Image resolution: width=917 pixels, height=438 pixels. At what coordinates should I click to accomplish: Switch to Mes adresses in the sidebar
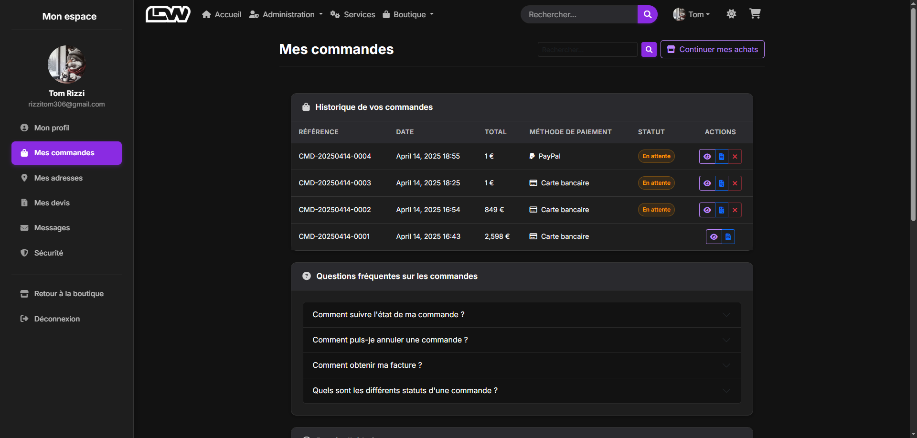tap(58, 178)
